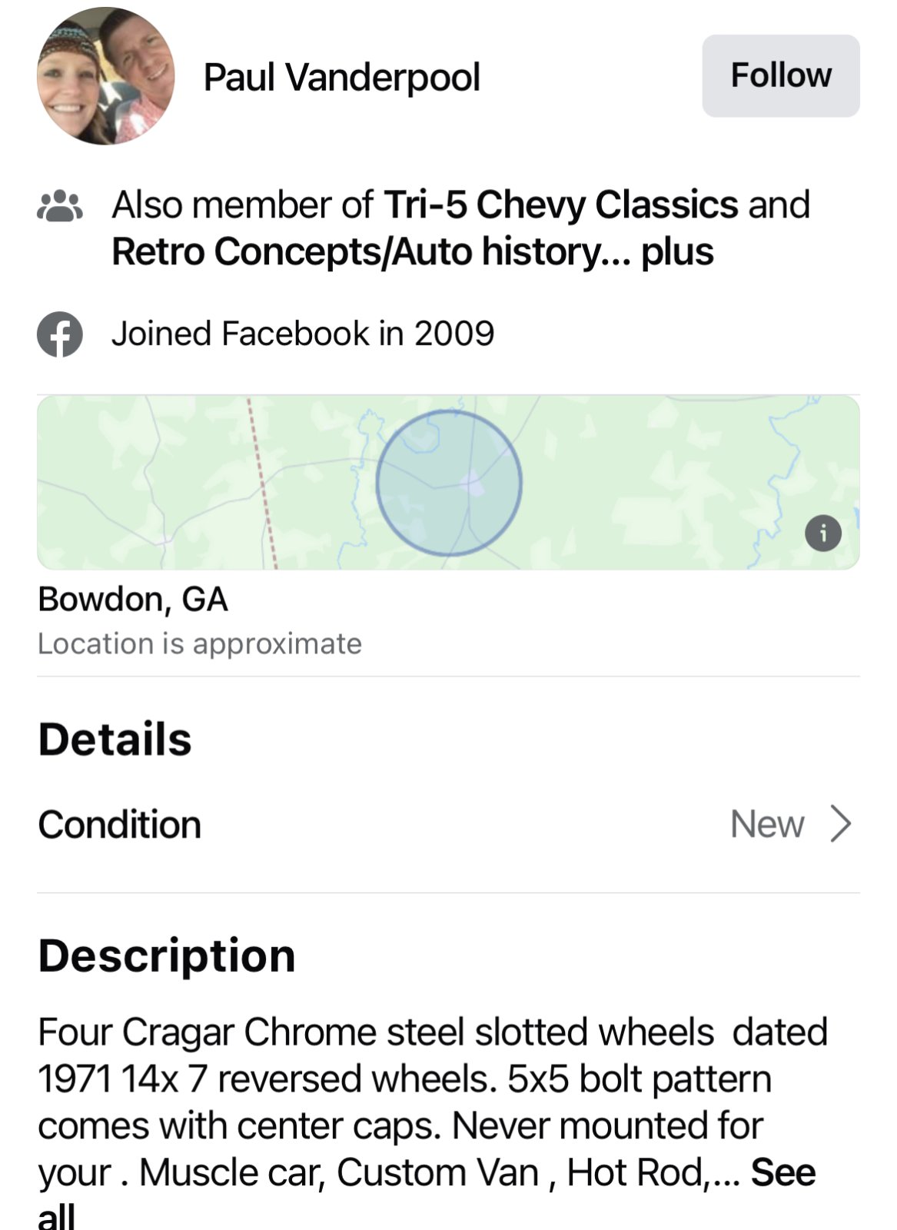Viewport: 897px width, 1230px height.
Task: Tap the Details section heading
Action: (115, 740)
